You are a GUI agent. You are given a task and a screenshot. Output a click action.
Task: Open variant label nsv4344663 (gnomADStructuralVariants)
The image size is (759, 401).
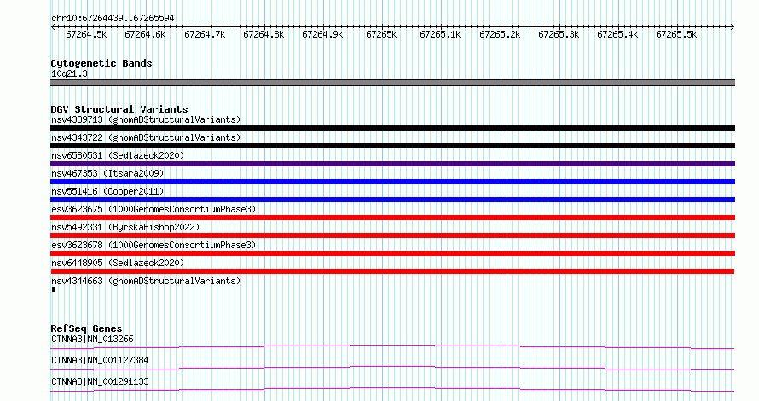(146, 281)
